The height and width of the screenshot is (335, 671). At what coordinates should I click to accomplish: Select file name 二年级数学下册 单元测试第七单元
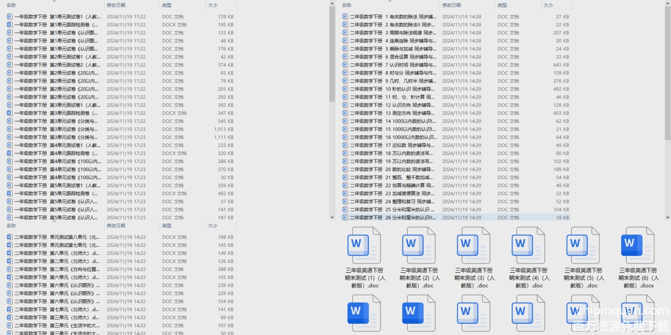57,245
